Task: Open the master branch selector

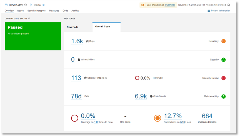Action: 38,5
